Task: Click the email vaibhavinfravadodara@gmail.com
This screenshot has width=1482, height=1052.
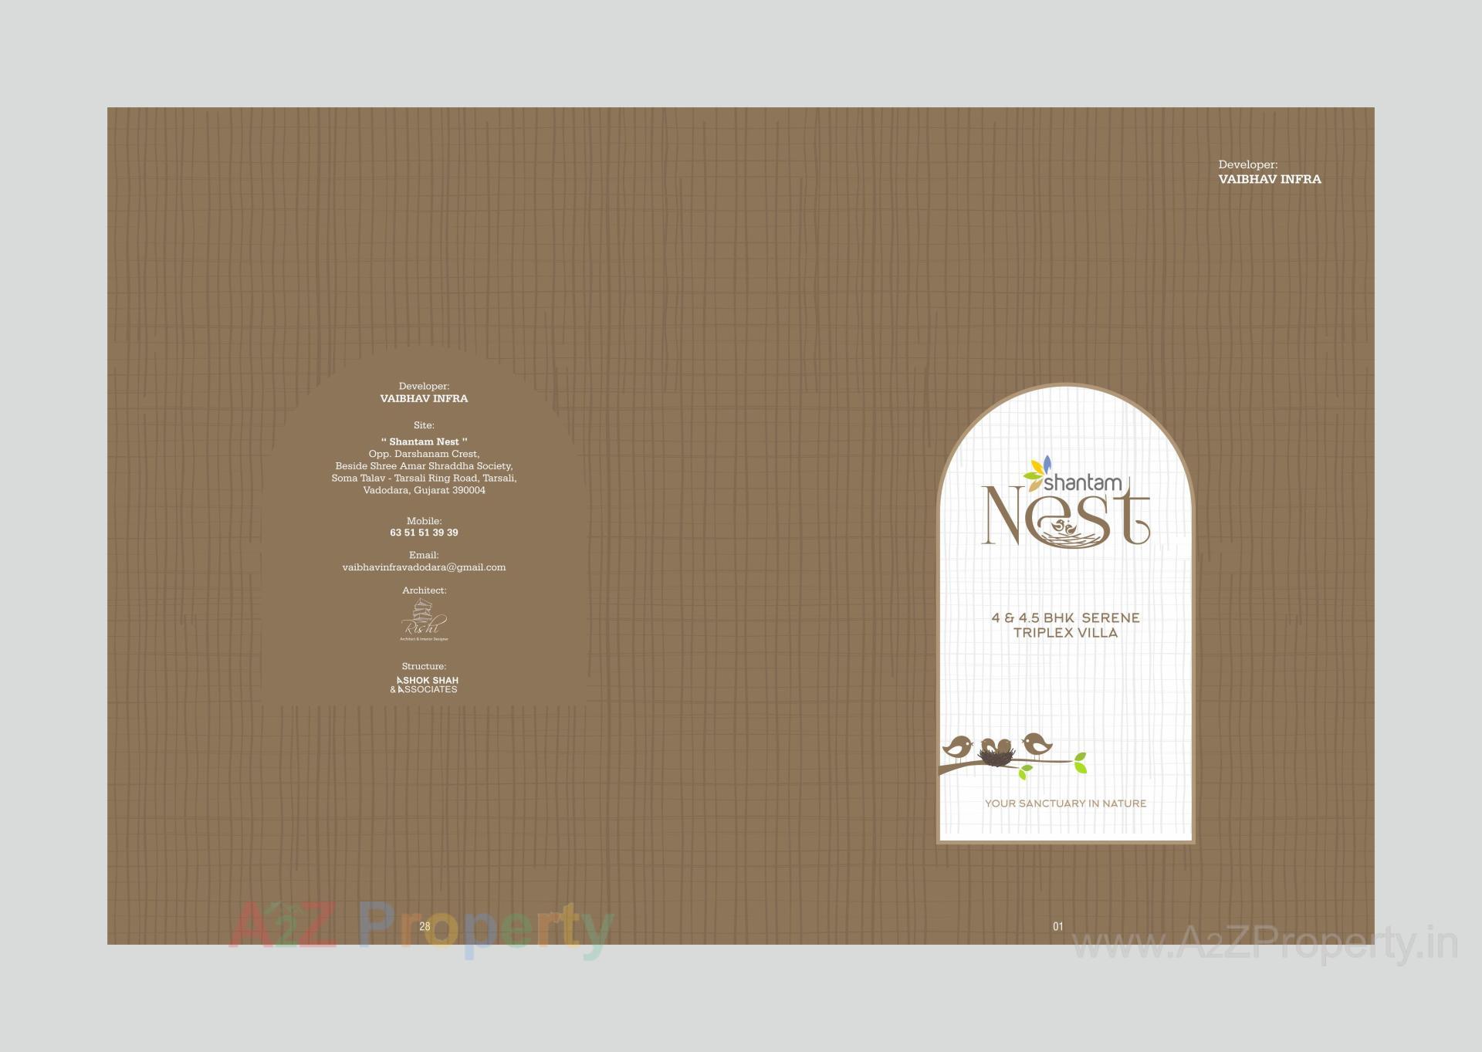Action: click(424, 567)
